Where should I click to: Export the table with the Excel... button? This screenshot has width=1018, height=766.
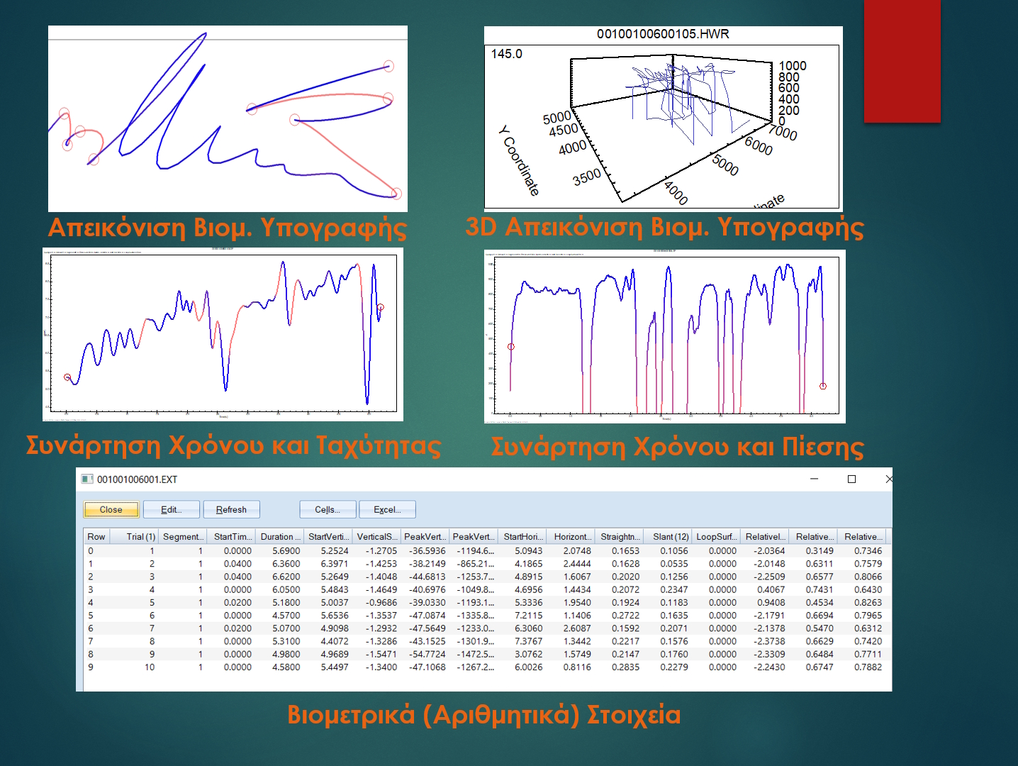tap(387, 509)
